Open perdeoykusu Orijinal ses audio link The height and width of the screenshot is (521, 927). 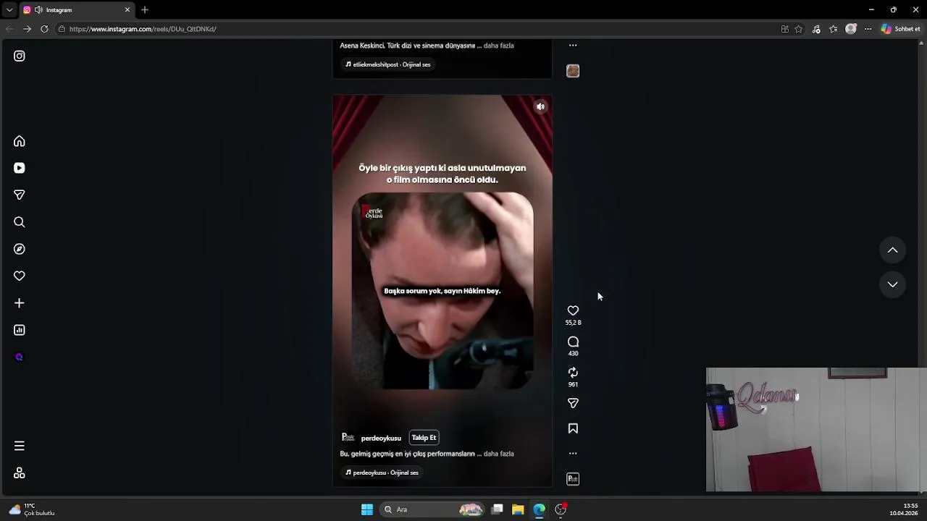point(382,473)
